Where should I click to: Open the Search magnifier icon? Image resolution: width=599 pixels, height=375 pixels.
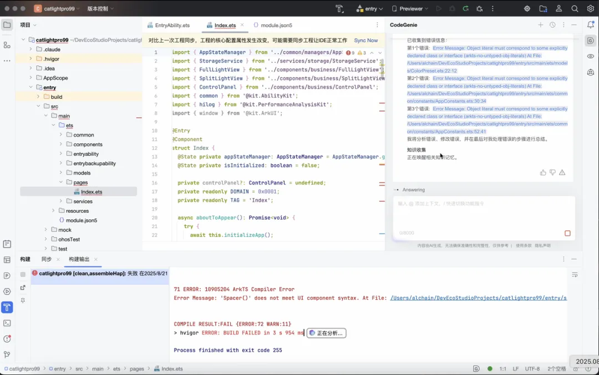575,9
